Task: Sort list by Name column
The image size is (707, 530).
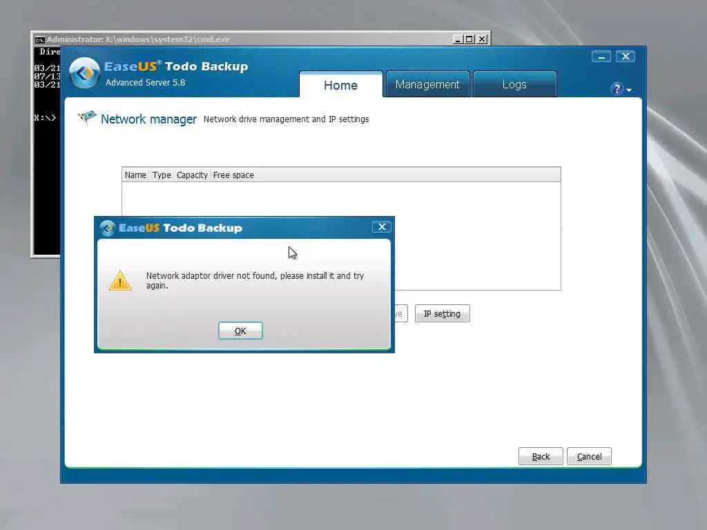Action: (135, 175)
